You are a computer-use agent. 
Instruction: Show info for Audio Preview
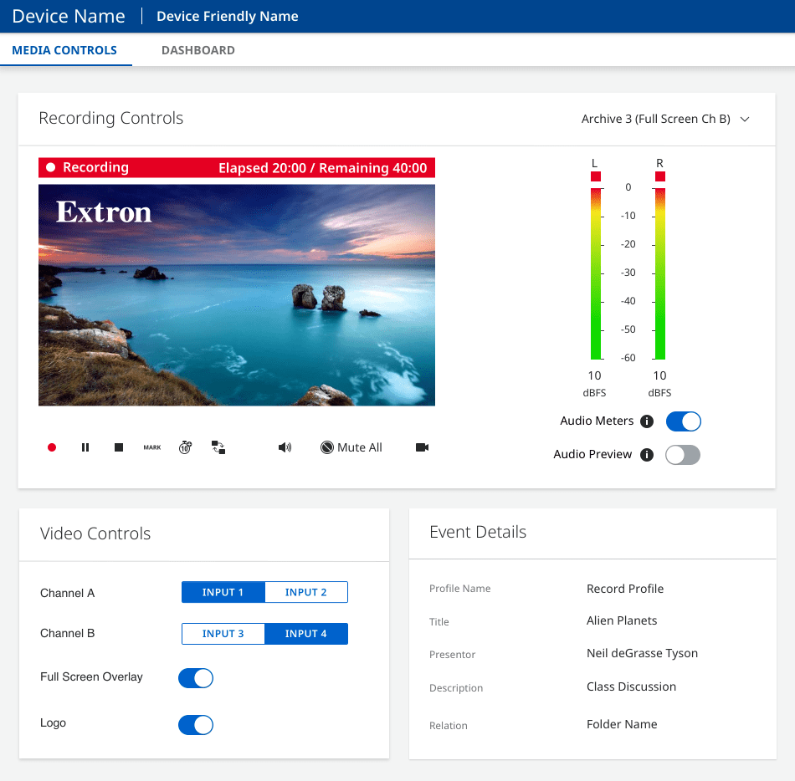tap(646, 455)
